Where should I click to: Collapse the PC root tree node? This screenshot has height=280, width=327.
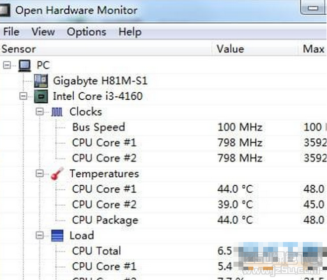pyautogui.click(x=7, y=65)
